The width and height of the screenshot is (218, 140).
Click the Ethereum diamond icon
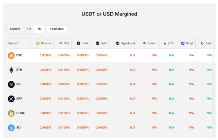tap(11, 70)
